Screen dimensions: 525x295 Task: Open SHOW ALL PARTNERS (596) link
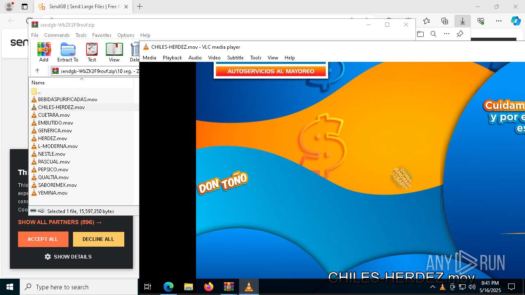60,222
